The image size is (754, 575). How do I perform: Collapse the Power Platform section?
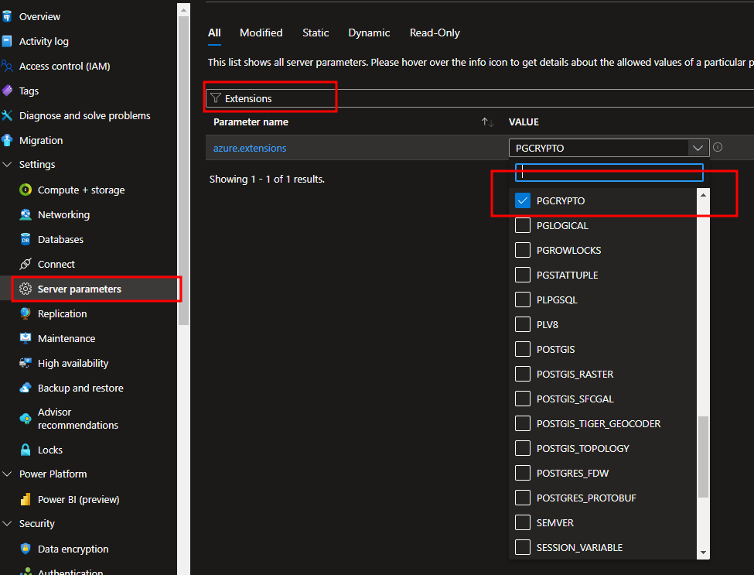coord(7,474)
